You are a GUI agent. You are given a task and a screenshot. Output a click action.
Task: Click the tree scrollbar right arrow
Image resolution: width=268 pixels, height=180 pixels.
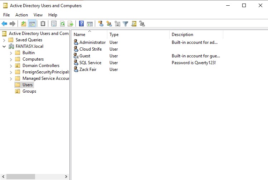pyautogui.click(x=66, y=176)
